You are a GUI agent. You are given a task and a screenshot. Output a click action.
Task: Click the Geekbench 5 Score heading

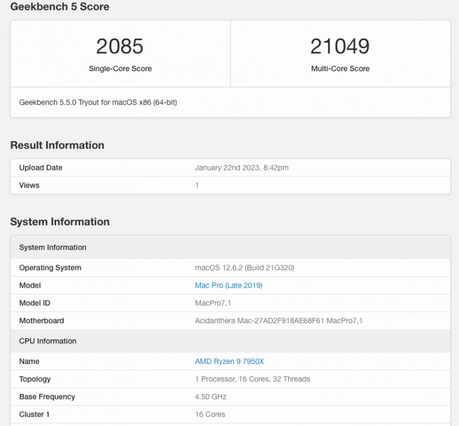[60, 7]
